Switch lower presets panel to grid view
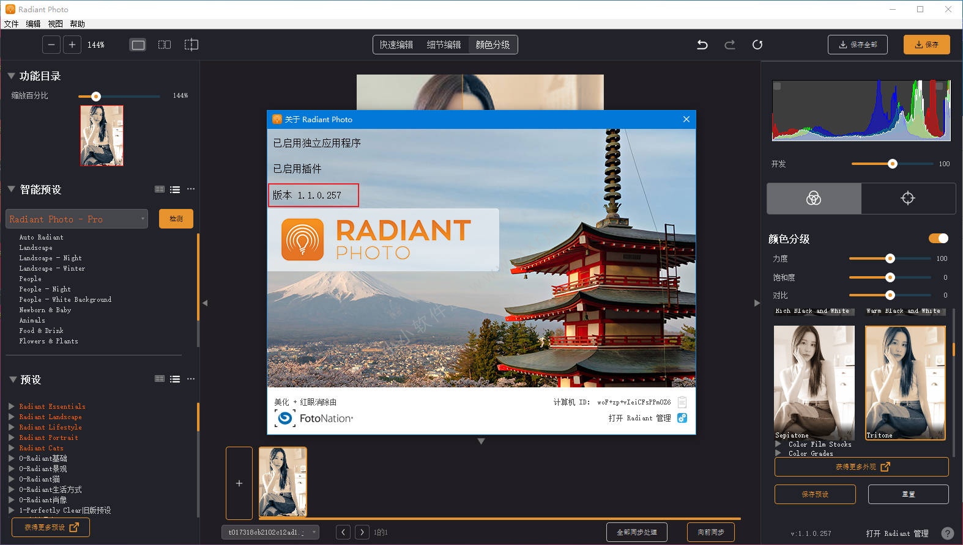 tap(160, 379)
